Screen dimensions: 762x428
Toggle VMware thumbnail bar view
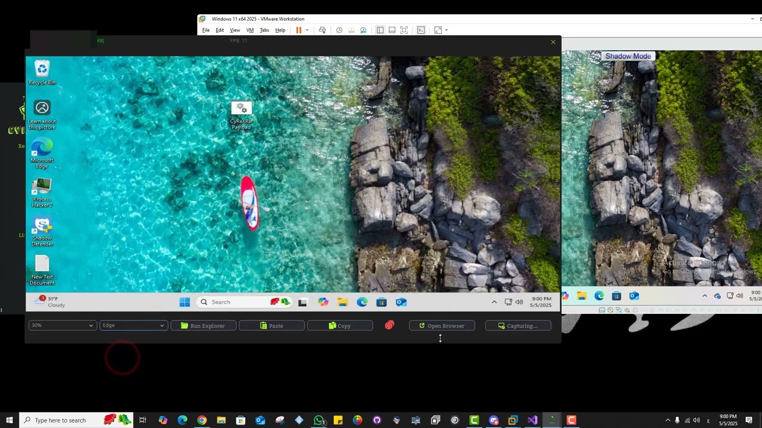(392, 30)
